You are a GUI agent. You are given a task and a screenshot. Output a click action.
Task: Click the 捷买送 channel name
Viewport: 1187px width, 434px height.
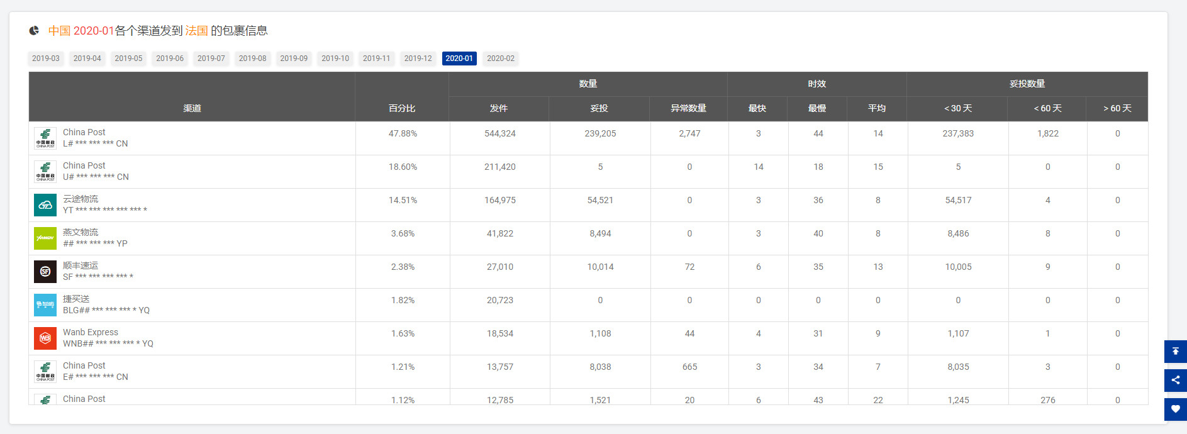click(x=76, y=299)
